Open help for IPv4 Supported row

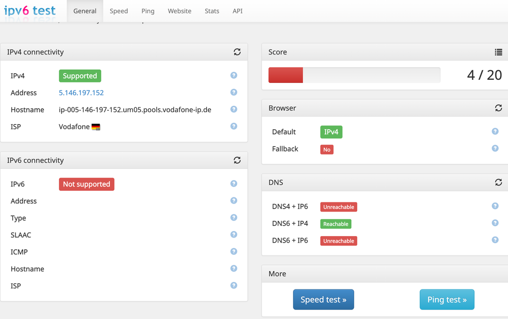234,75
